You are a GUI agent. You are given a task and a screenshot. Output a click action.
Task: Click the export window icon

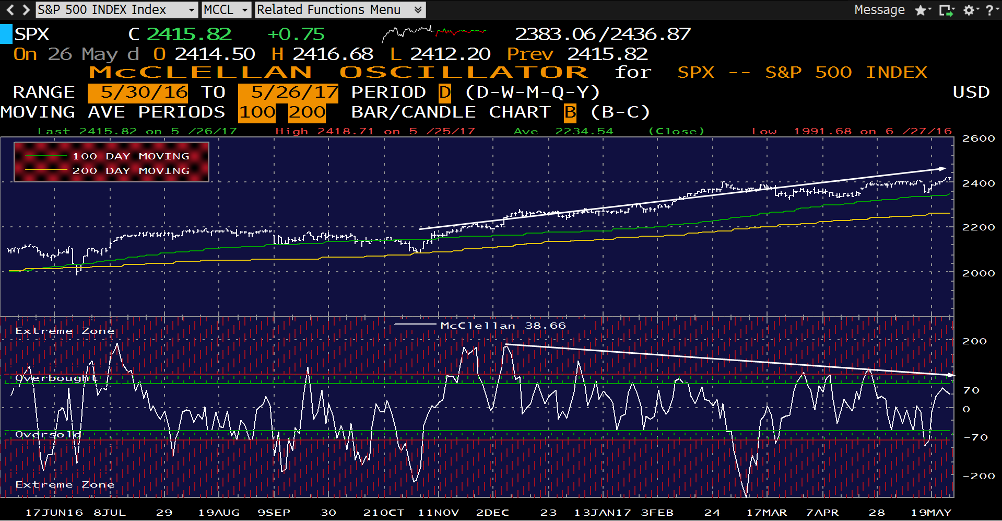[x=946, y=10]
